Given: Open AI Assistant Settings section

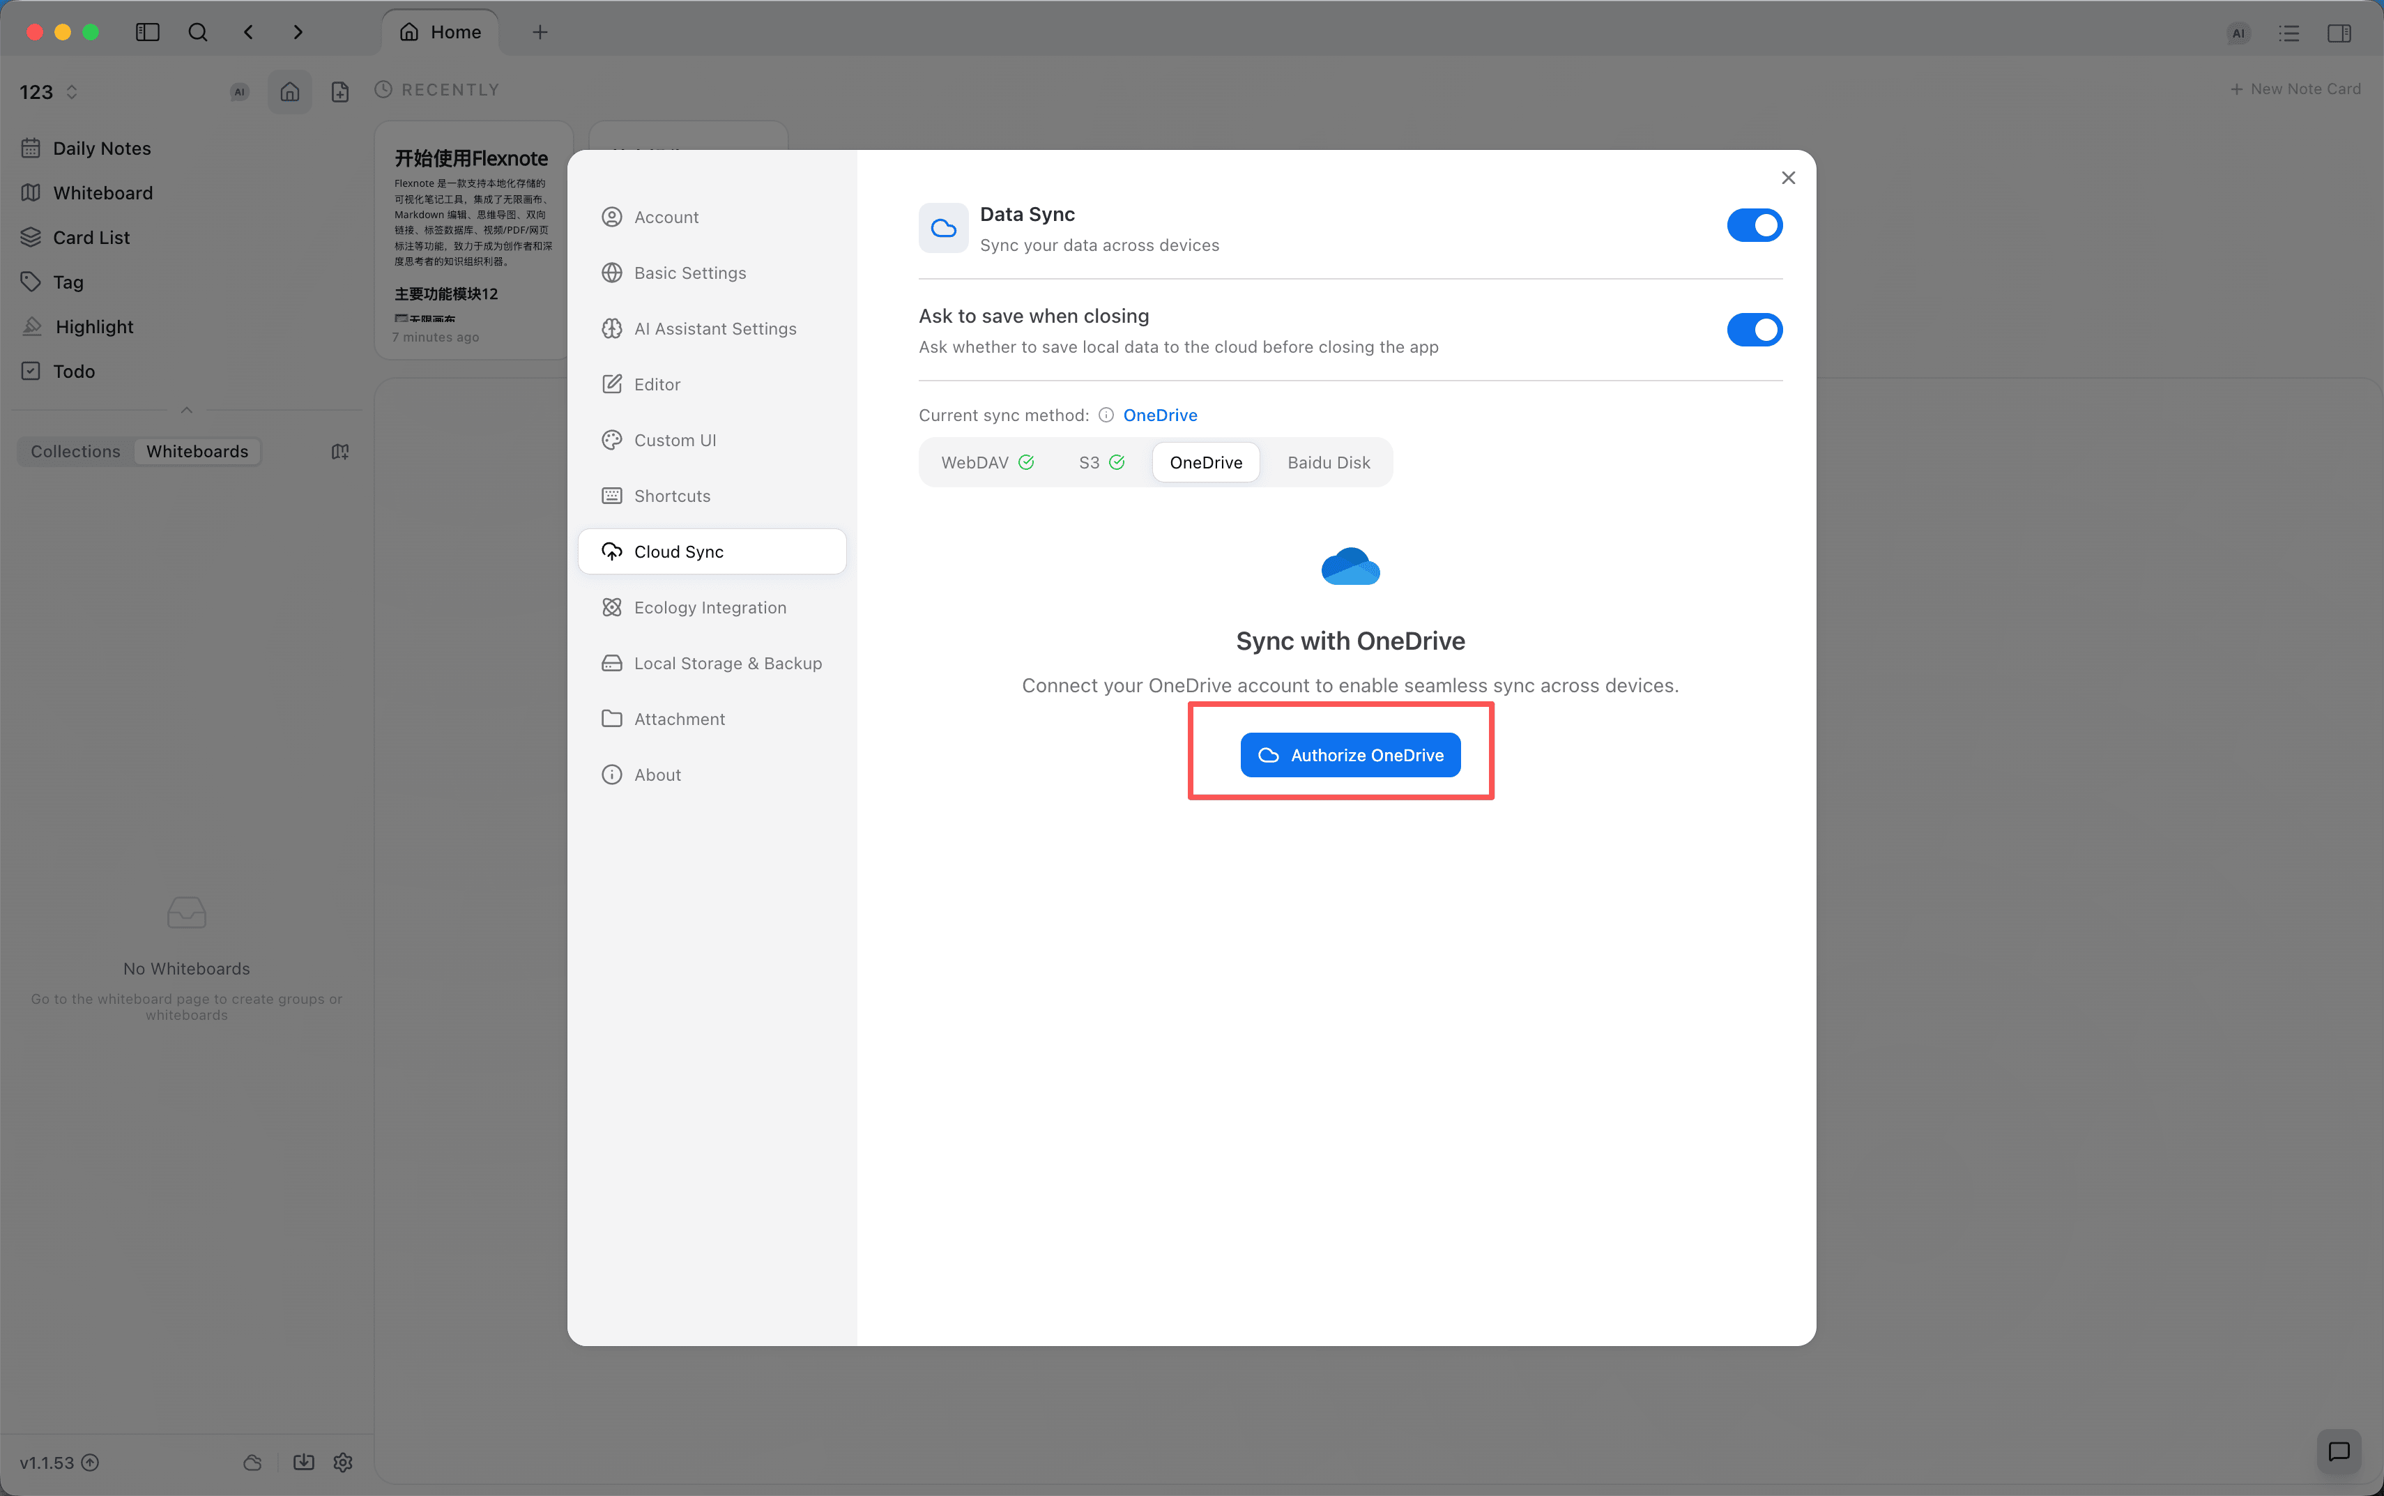Looking at the screenshot, I should pyautogui.click(x=712, y=328).
